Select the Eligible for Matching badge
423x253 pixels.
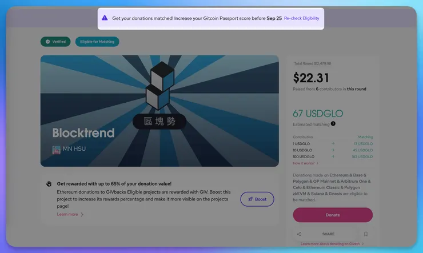click(x=97, y=42)
